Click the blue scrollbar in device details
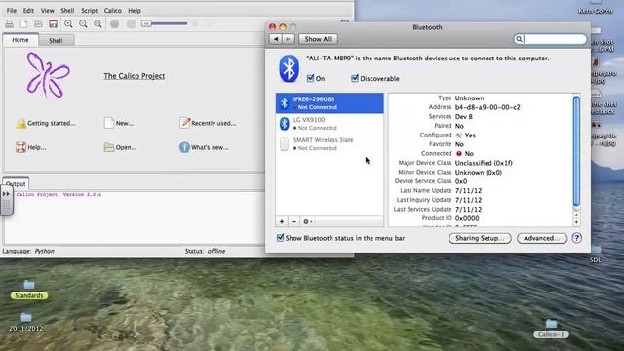624x351 pixels. [x=576, y=151]
